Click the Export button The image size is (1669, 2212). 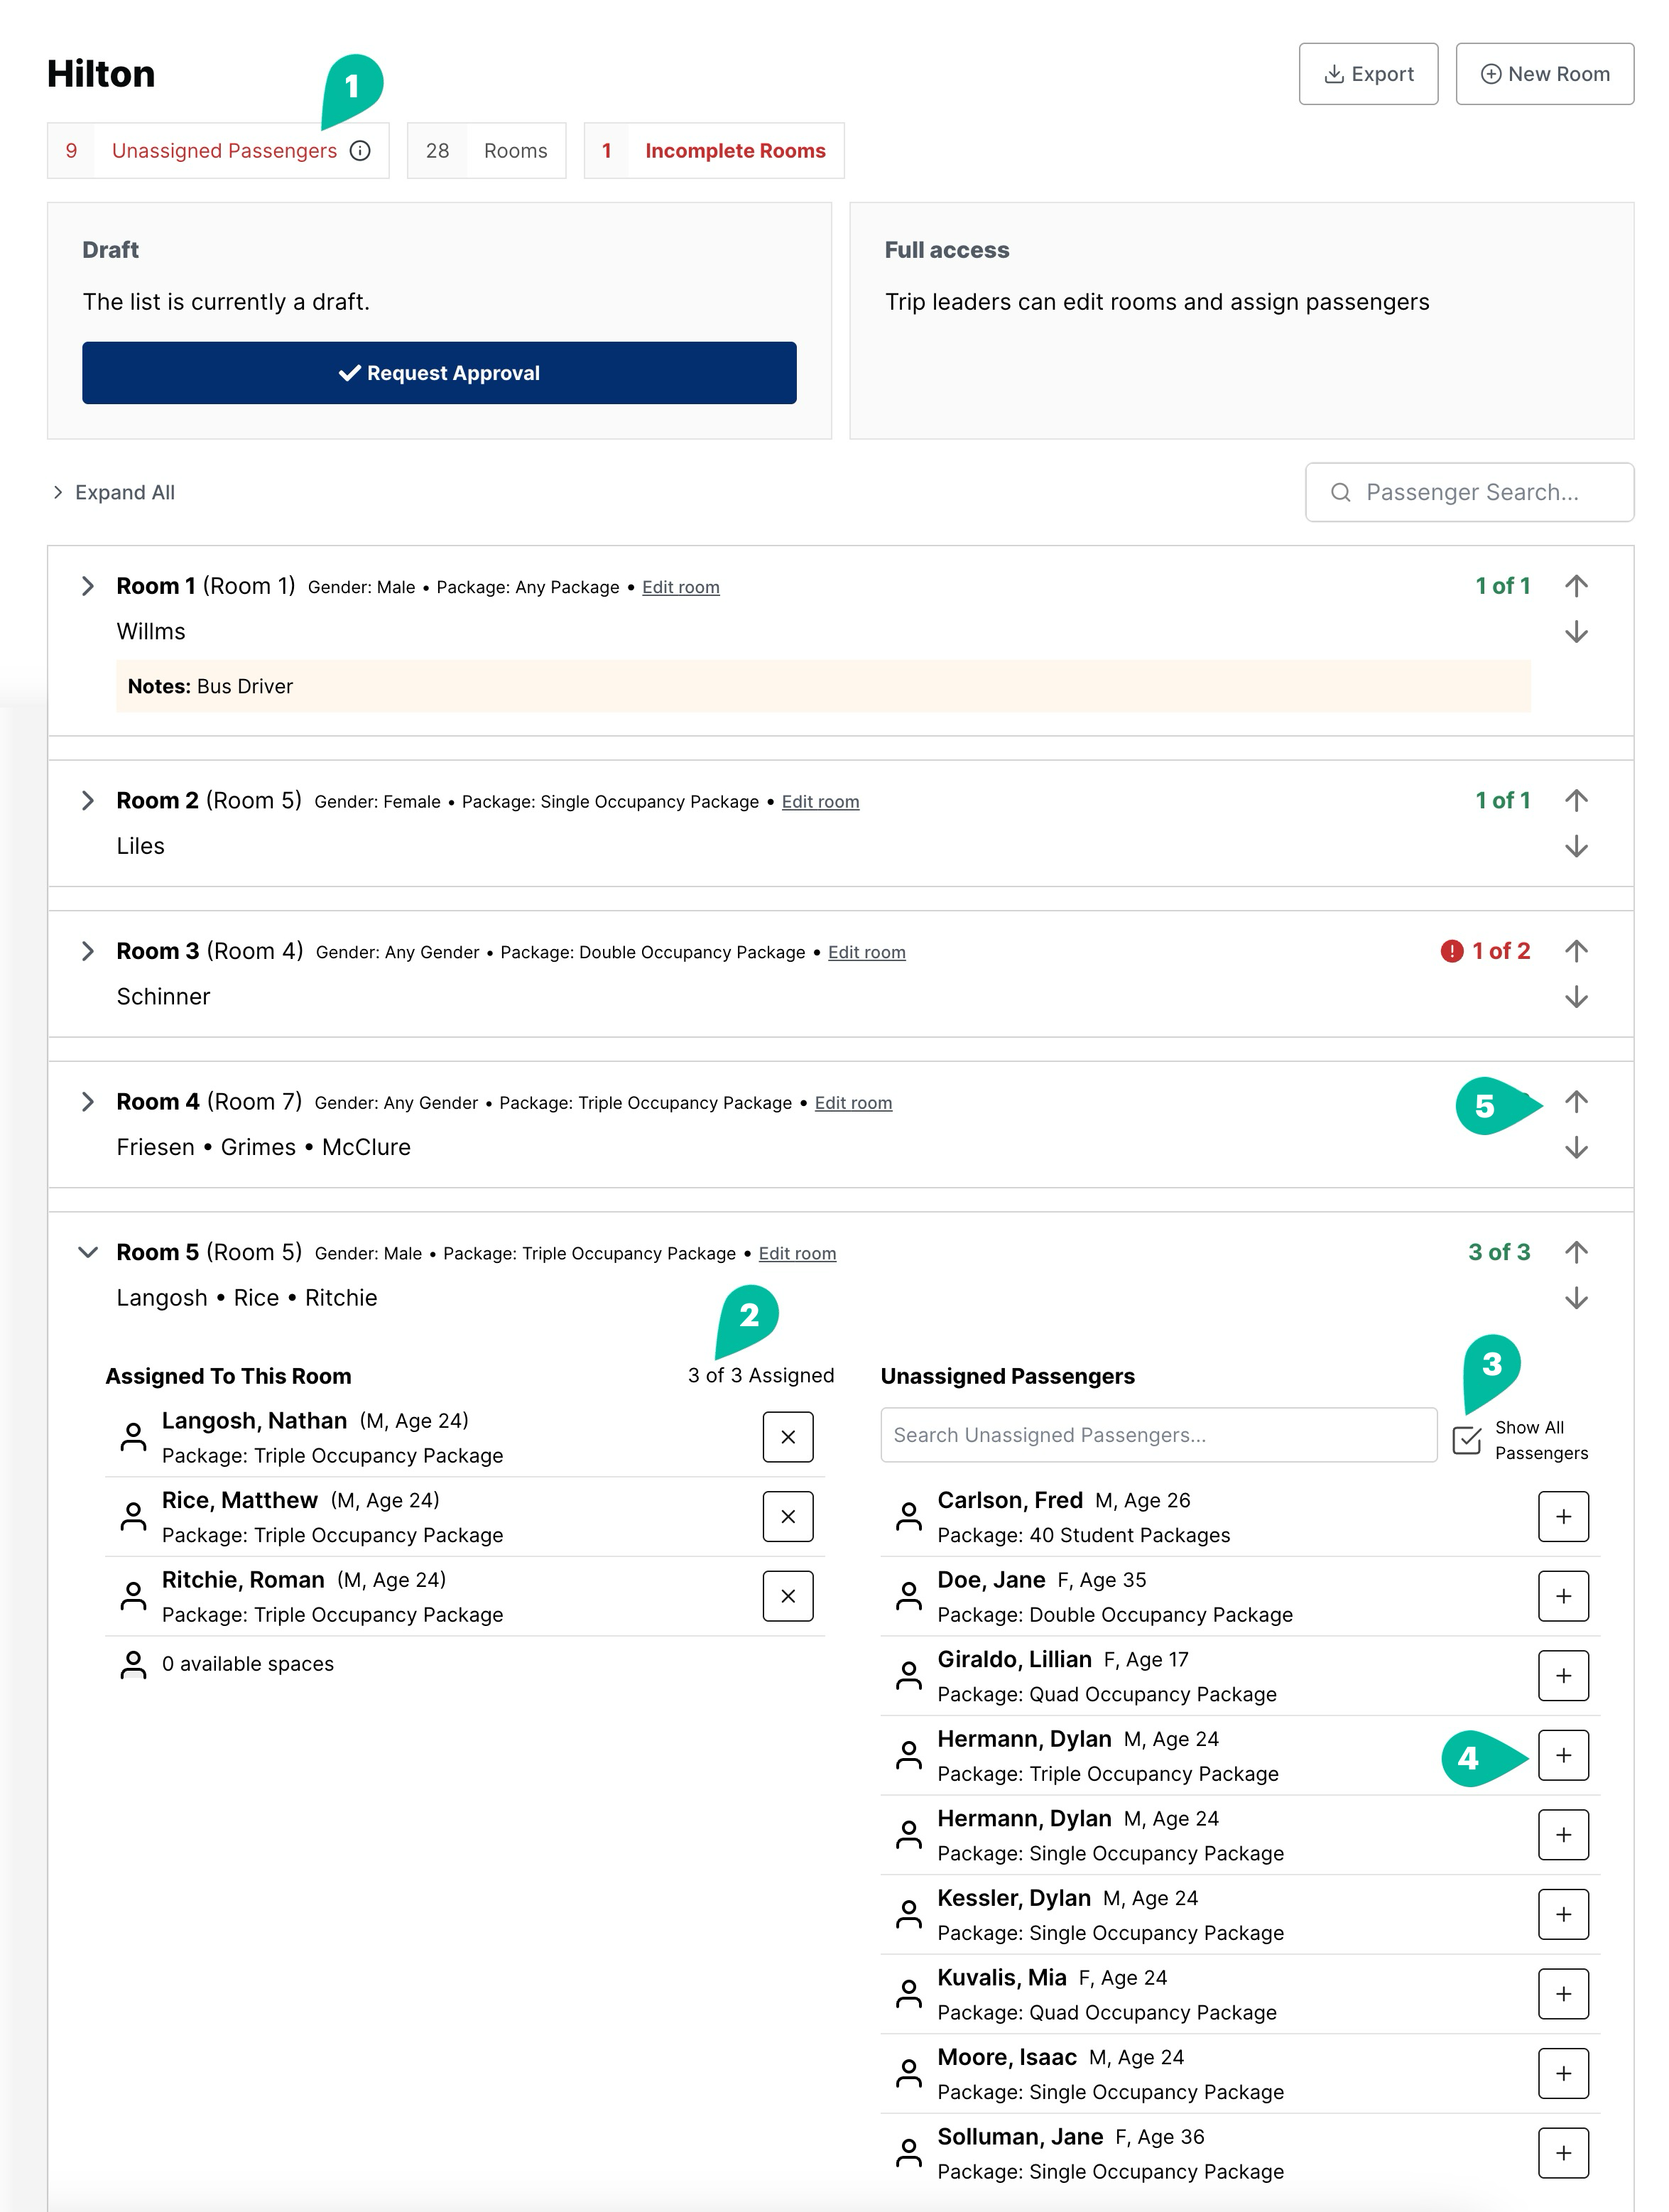[x=1367, y=74]
